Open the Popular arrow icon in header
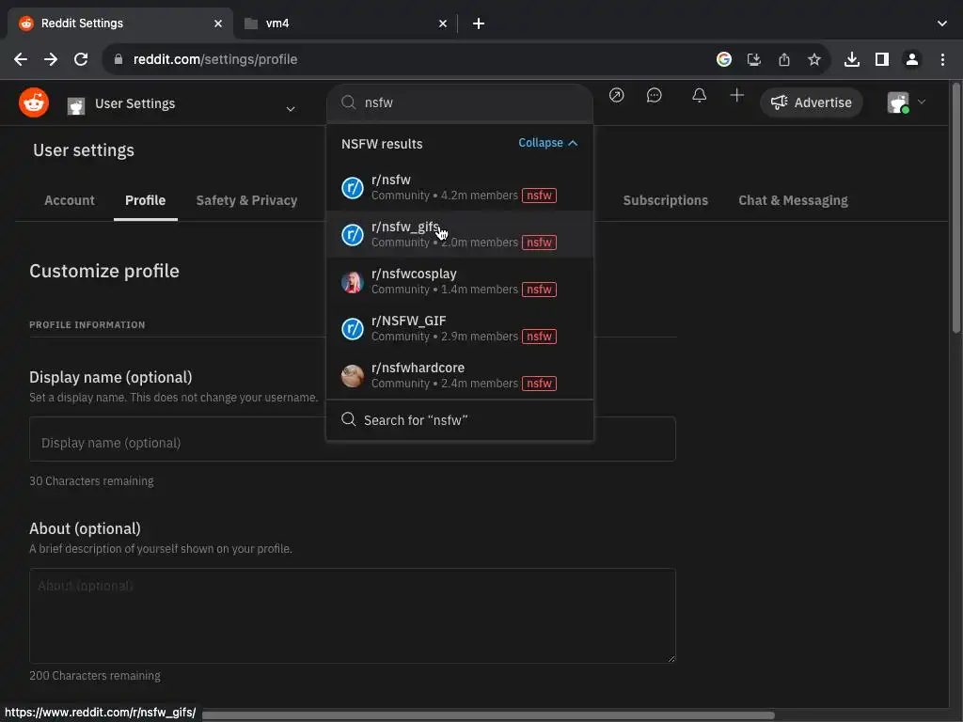This screenshot has width=963, height=722. 617,95
